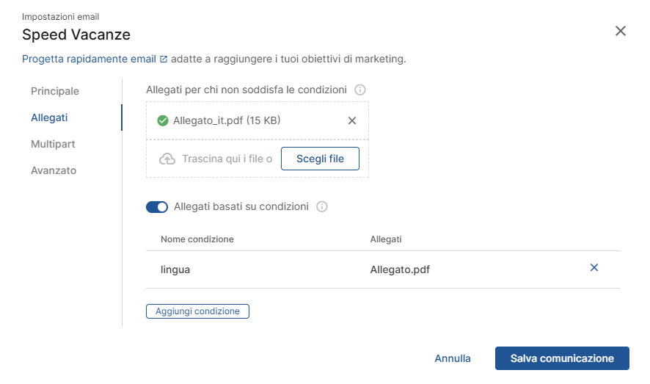Click the Allegato.pdf attachment in the table
This screenshot has height=384, width=650.
click(400, 269)
